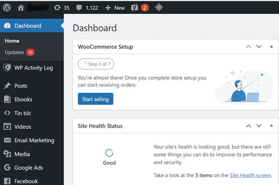Click the Dashboard gauge icon
This screenshot has height=185, width=279.
click(x=7, y=26)
